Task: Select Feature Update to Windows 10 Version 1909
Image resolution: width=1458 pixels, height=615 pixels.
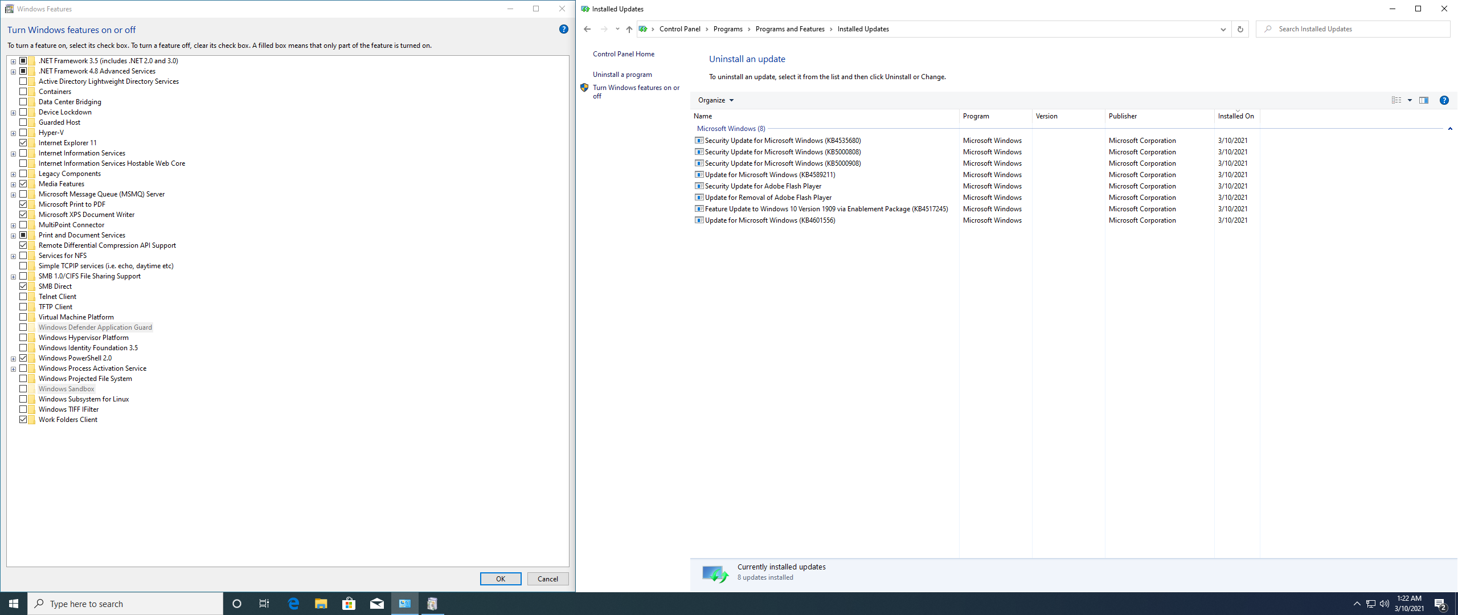Action: pyautogui.click(x=977, y=209)
